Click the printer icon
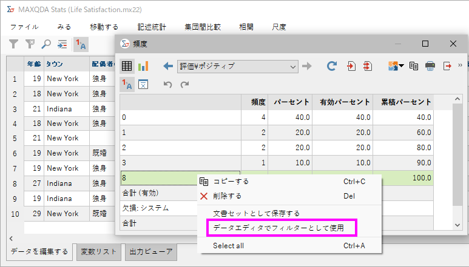 coord(430,66)
